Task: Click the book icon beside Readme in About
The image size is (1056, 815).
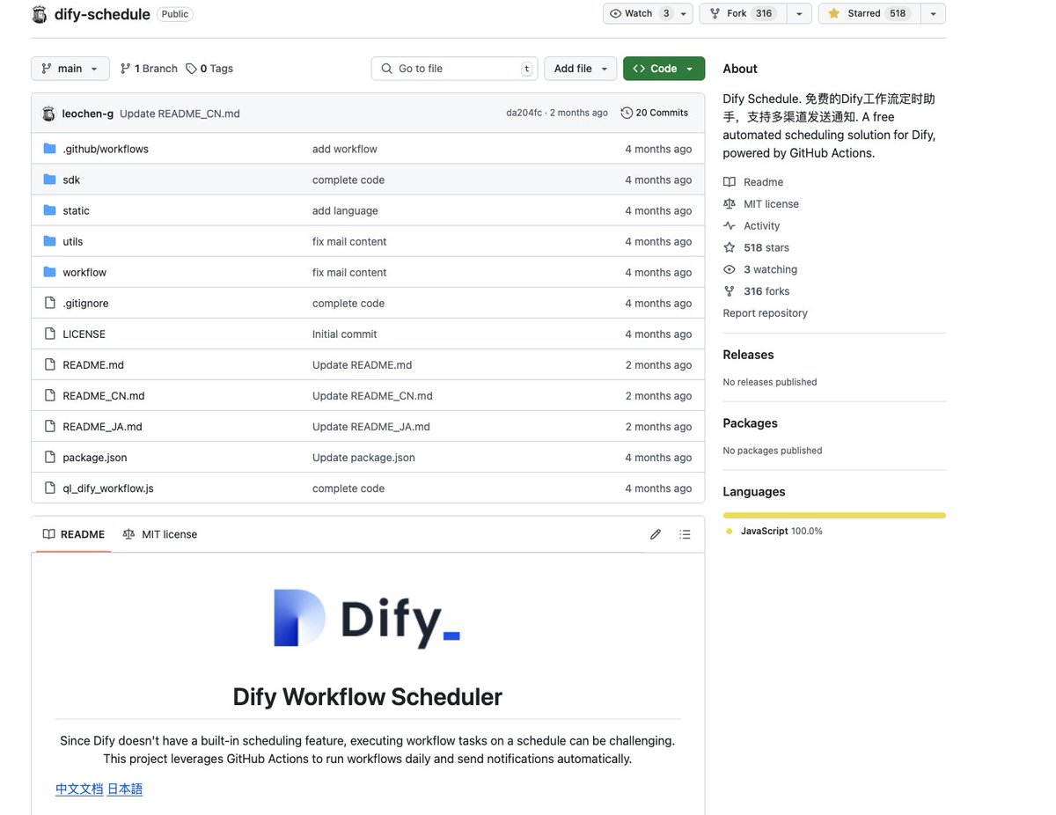Action: point(730,182)
